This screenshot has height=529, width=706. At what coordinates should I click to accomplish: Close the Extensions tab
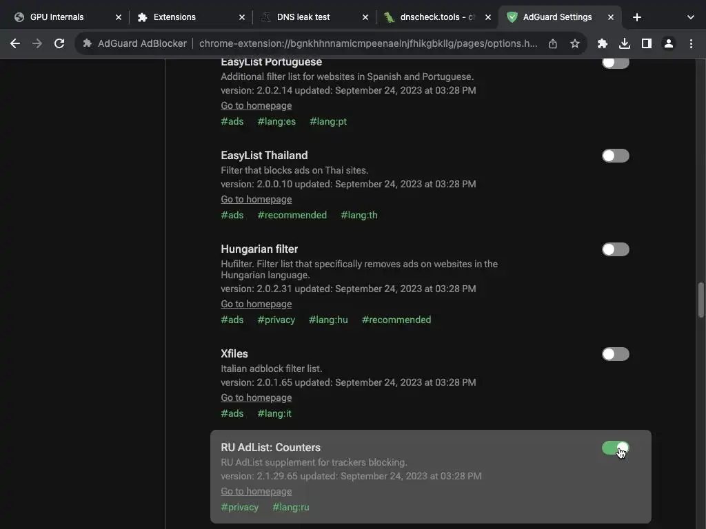pyautogui.click(x=242, y=17)
